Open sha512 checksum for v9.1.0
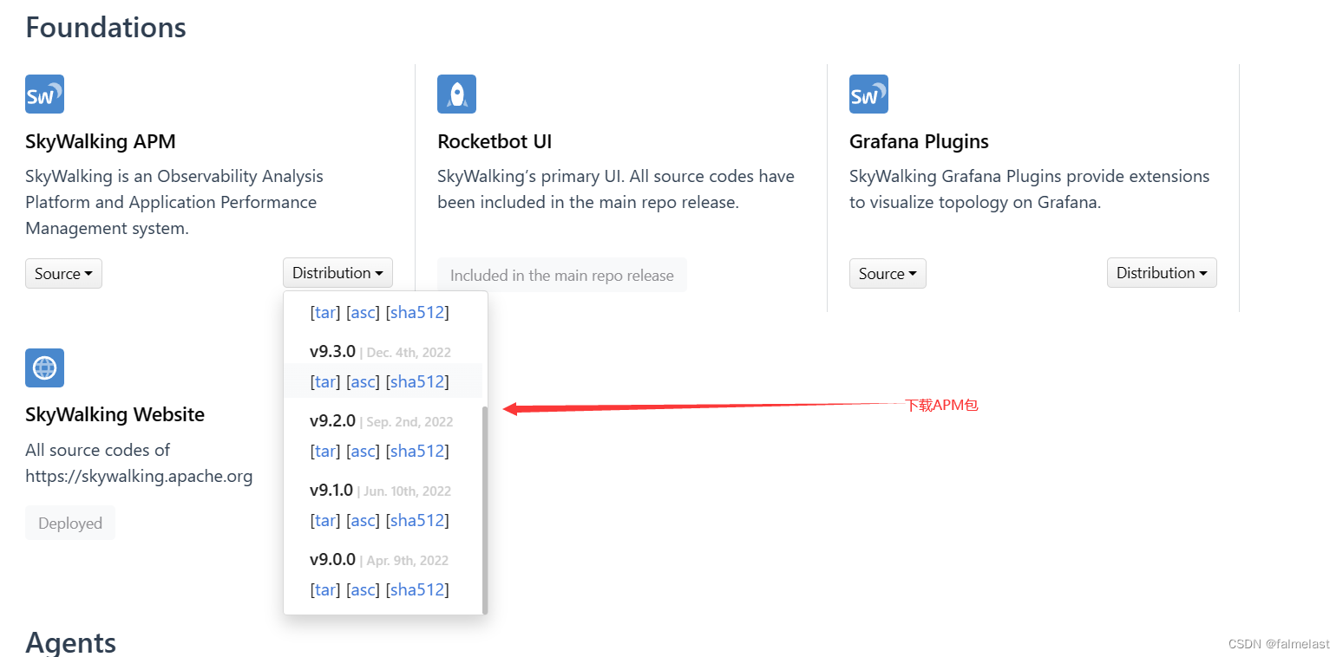This screenshot has width=1343, height=657. [417, 520]
